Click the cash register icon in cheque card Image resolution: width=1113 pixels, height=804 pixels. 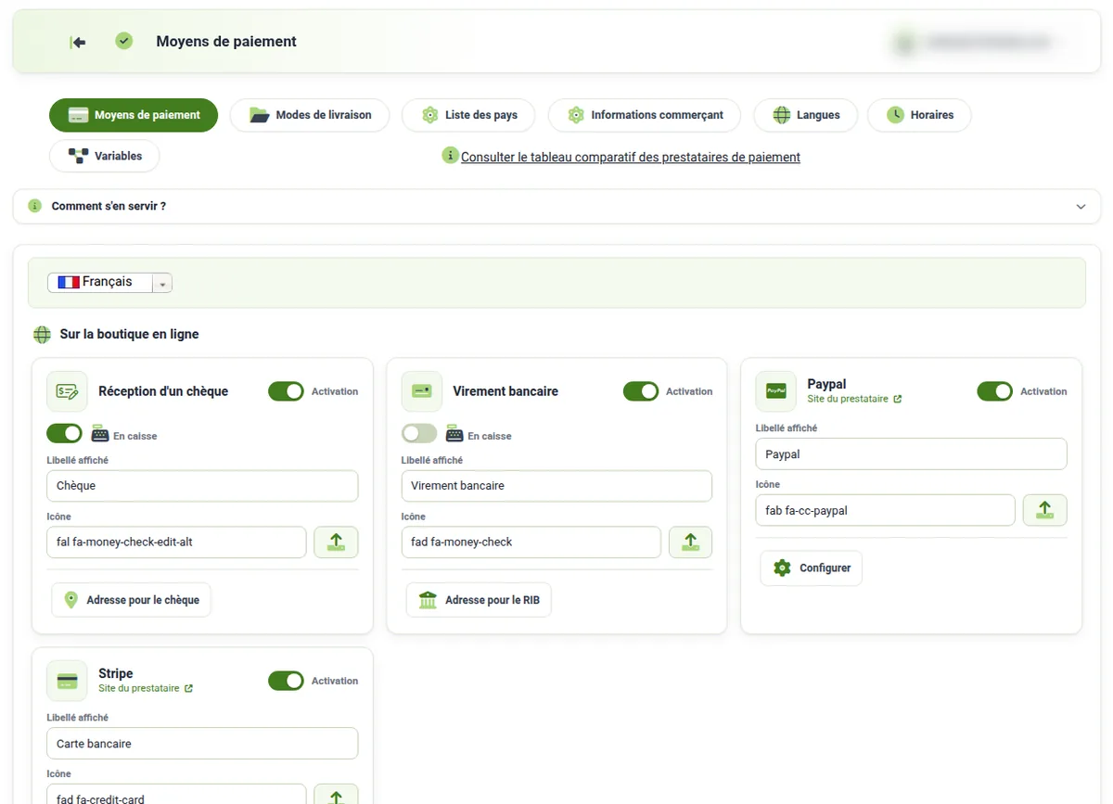pyautogui.click(x=100, y=433)
